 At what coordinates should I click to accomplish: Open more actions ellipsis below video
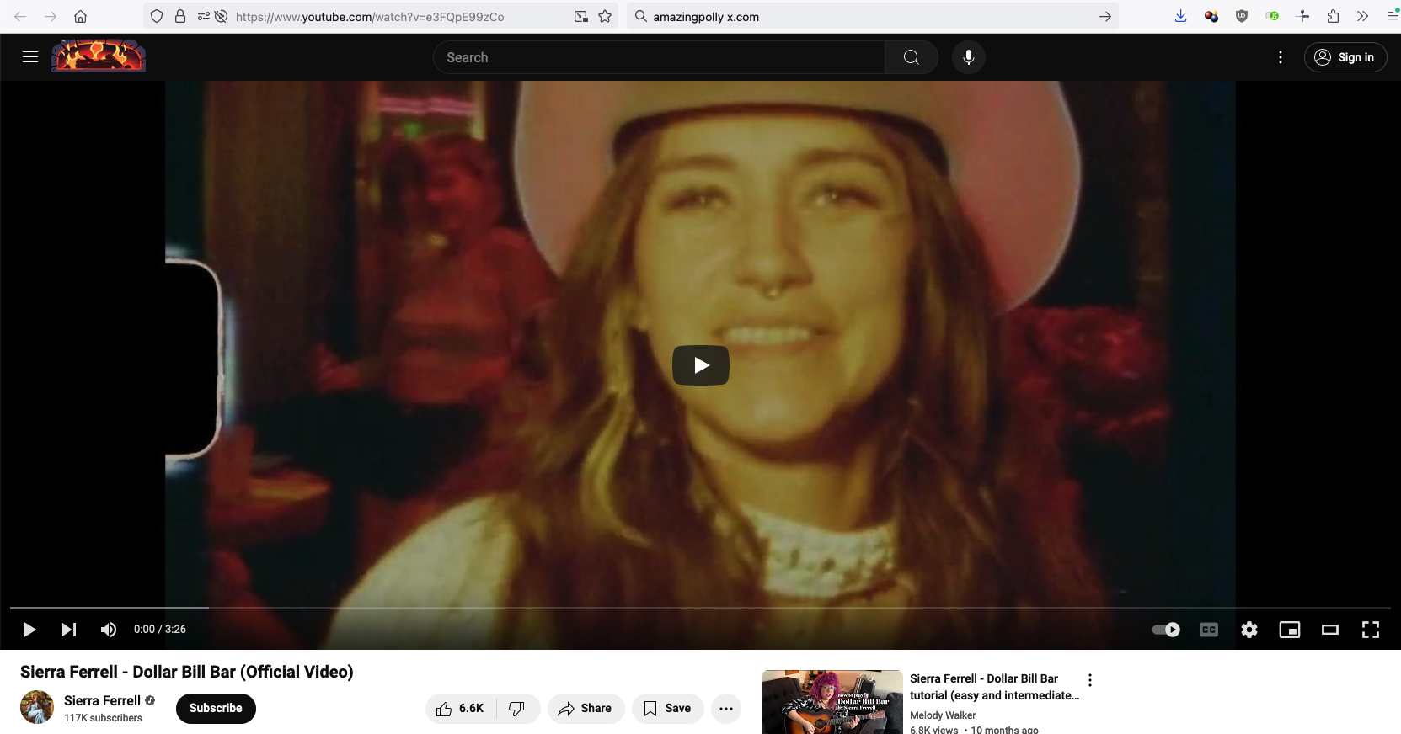click(726, 709)
